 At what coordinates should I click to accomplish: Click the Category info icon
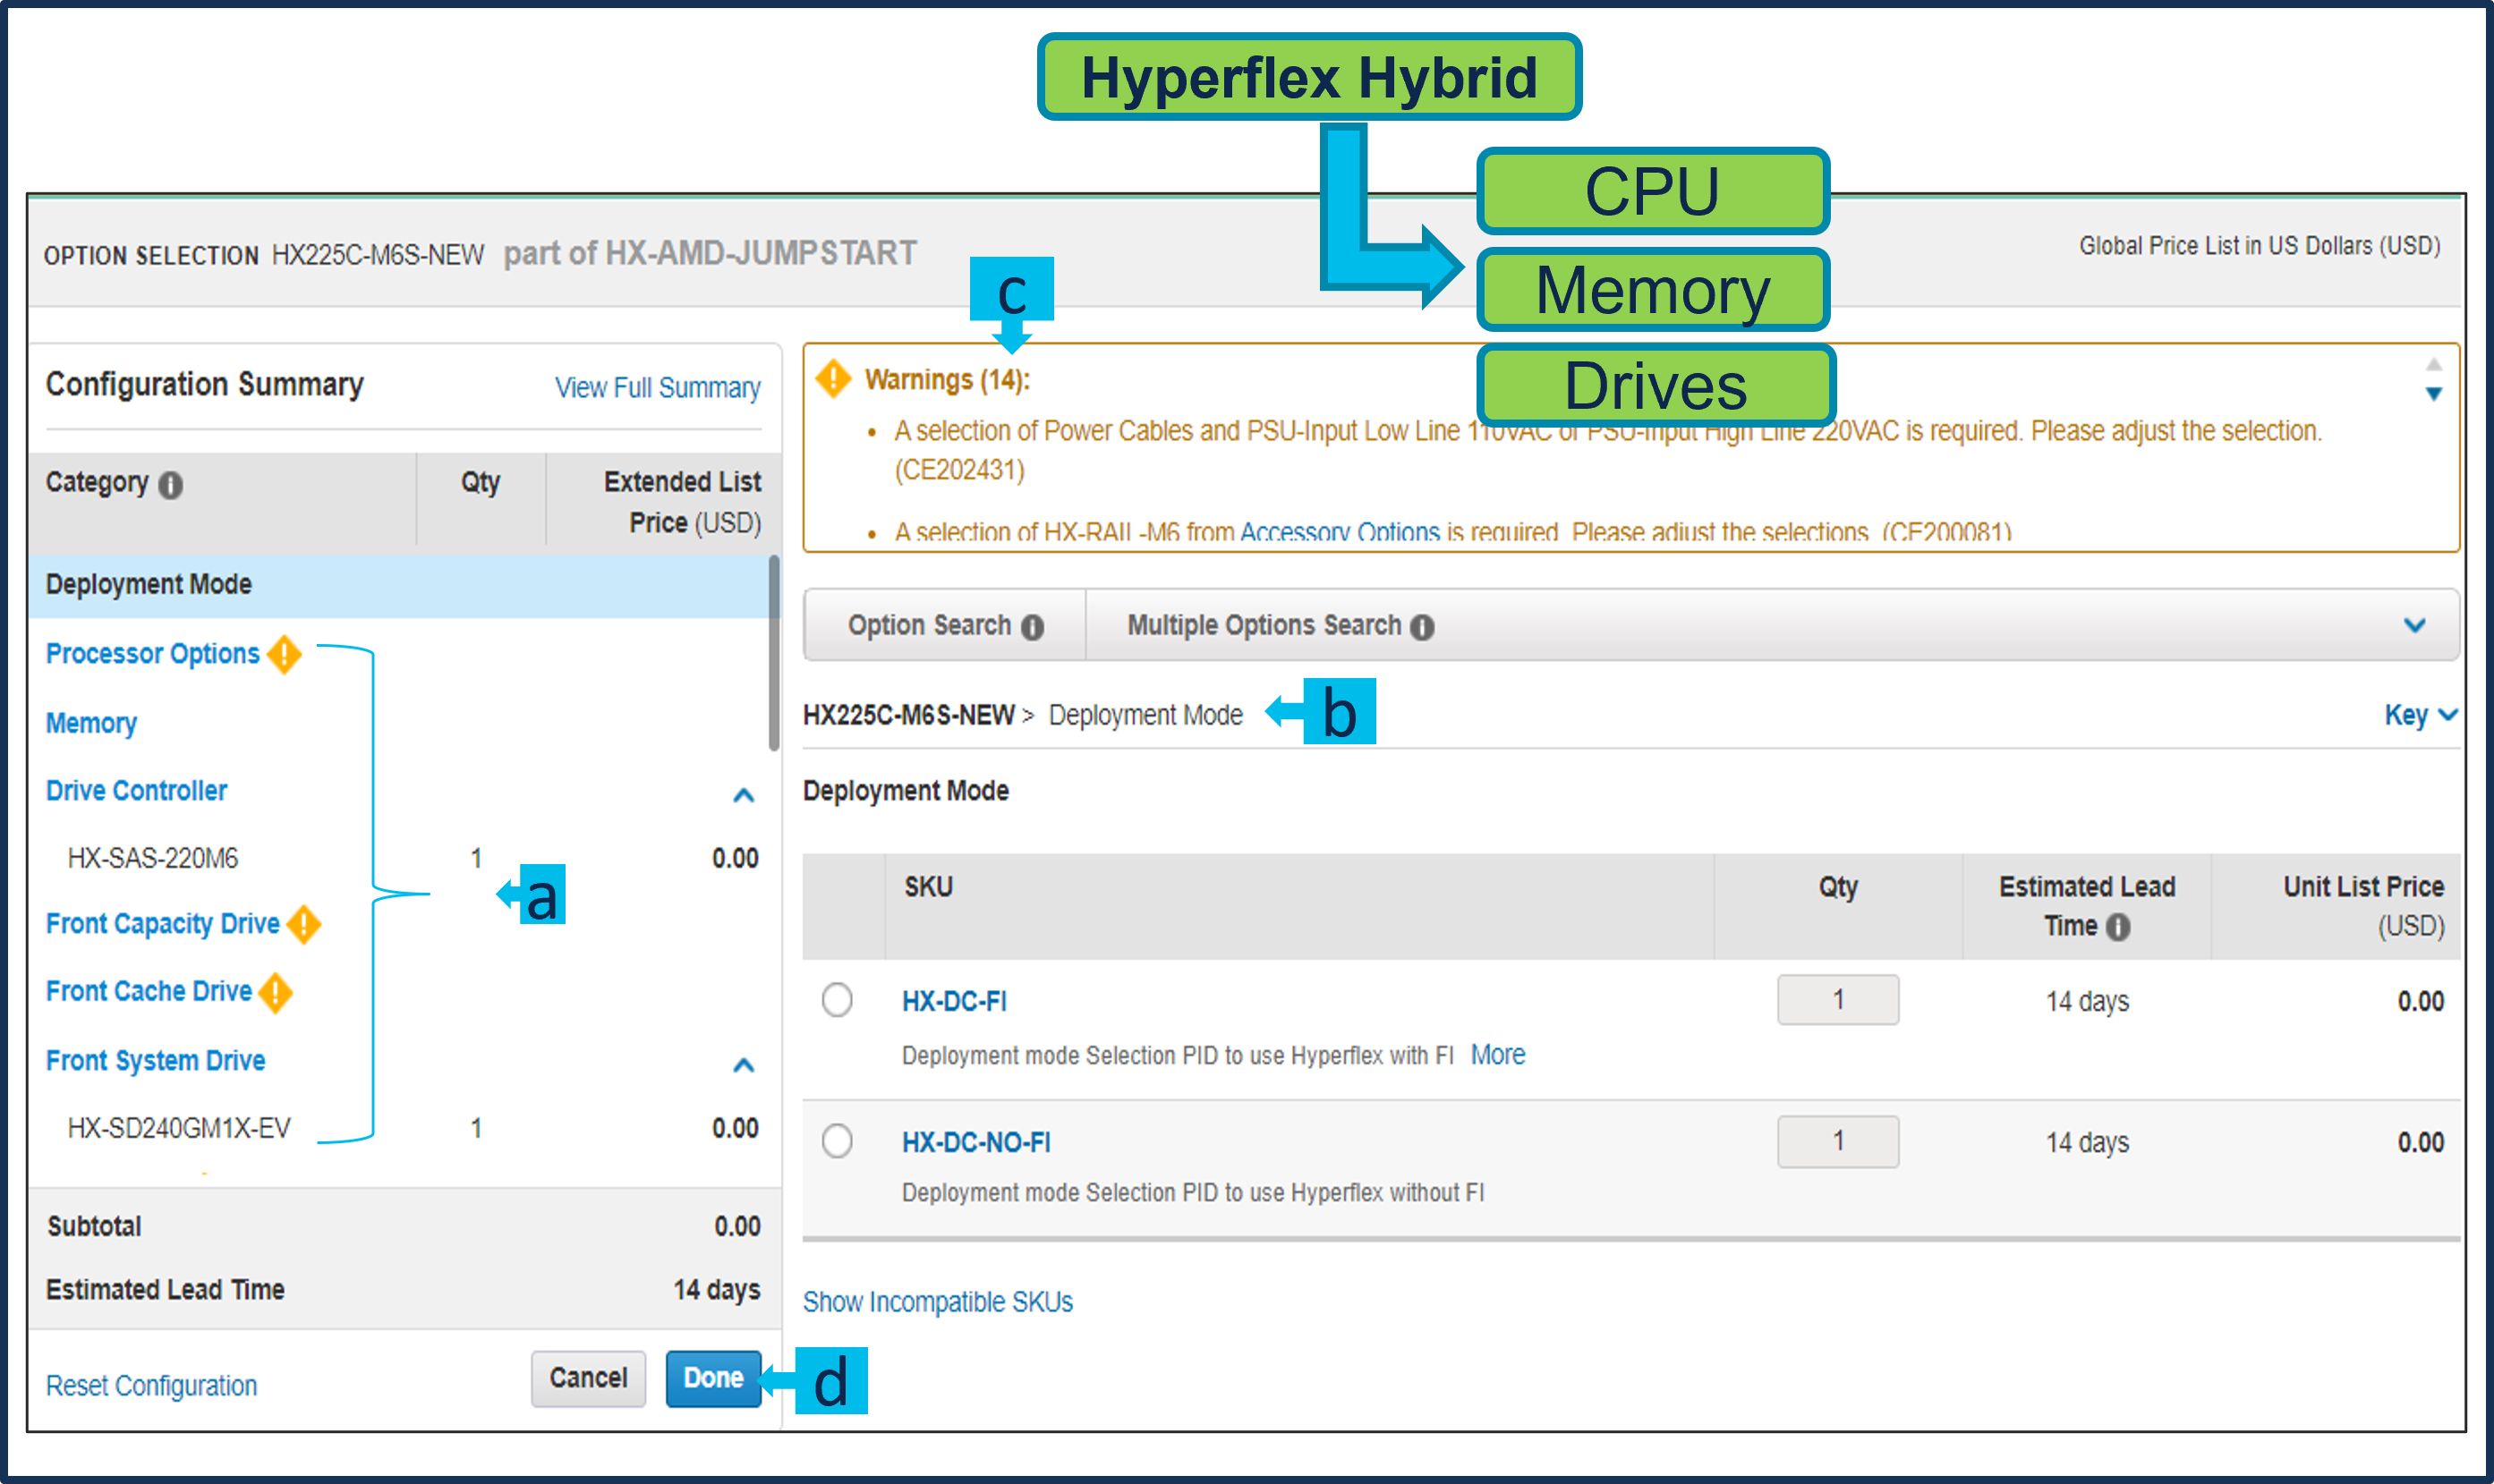pos(171,486)
